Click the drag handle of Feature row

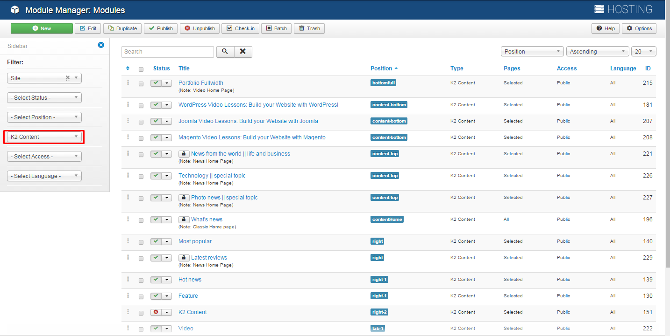128,295
